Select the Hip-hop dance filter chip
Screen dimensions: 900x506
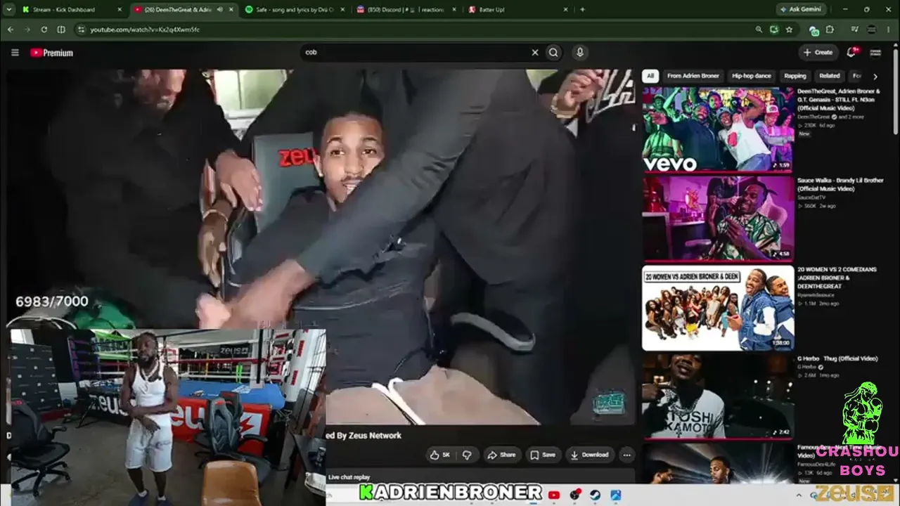752,76
